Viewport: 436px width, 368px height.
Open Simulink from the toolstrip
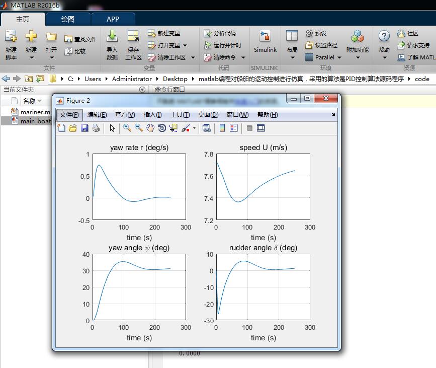(265, 42)
